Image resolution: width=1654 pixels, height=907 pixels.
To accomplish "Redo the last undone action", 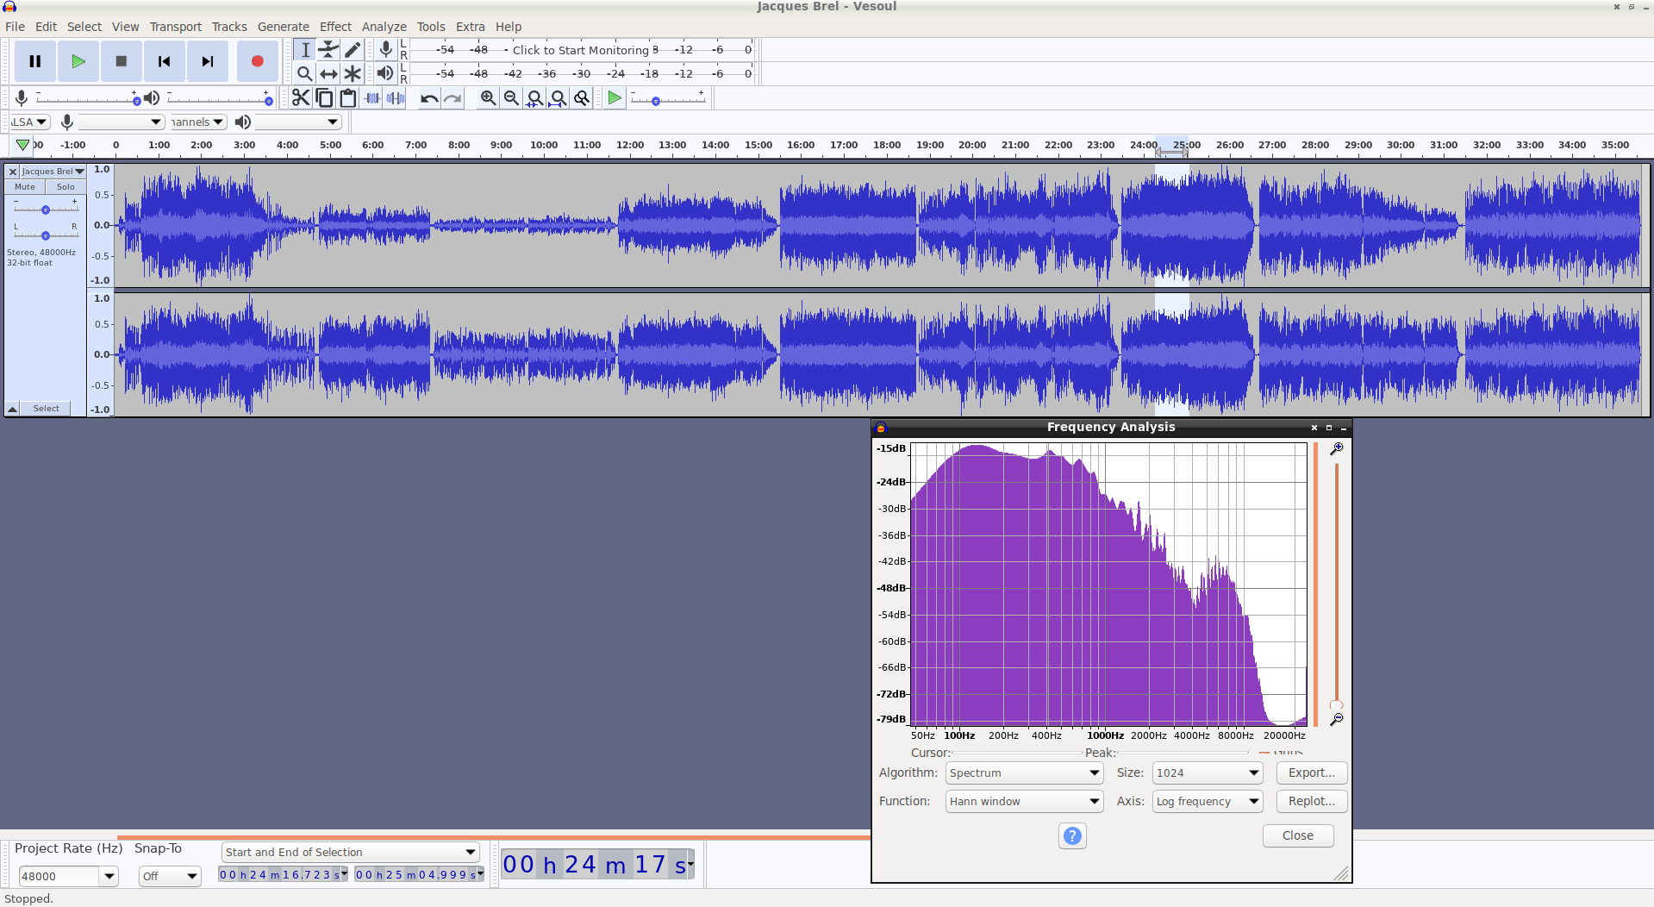I will (453, 98).
